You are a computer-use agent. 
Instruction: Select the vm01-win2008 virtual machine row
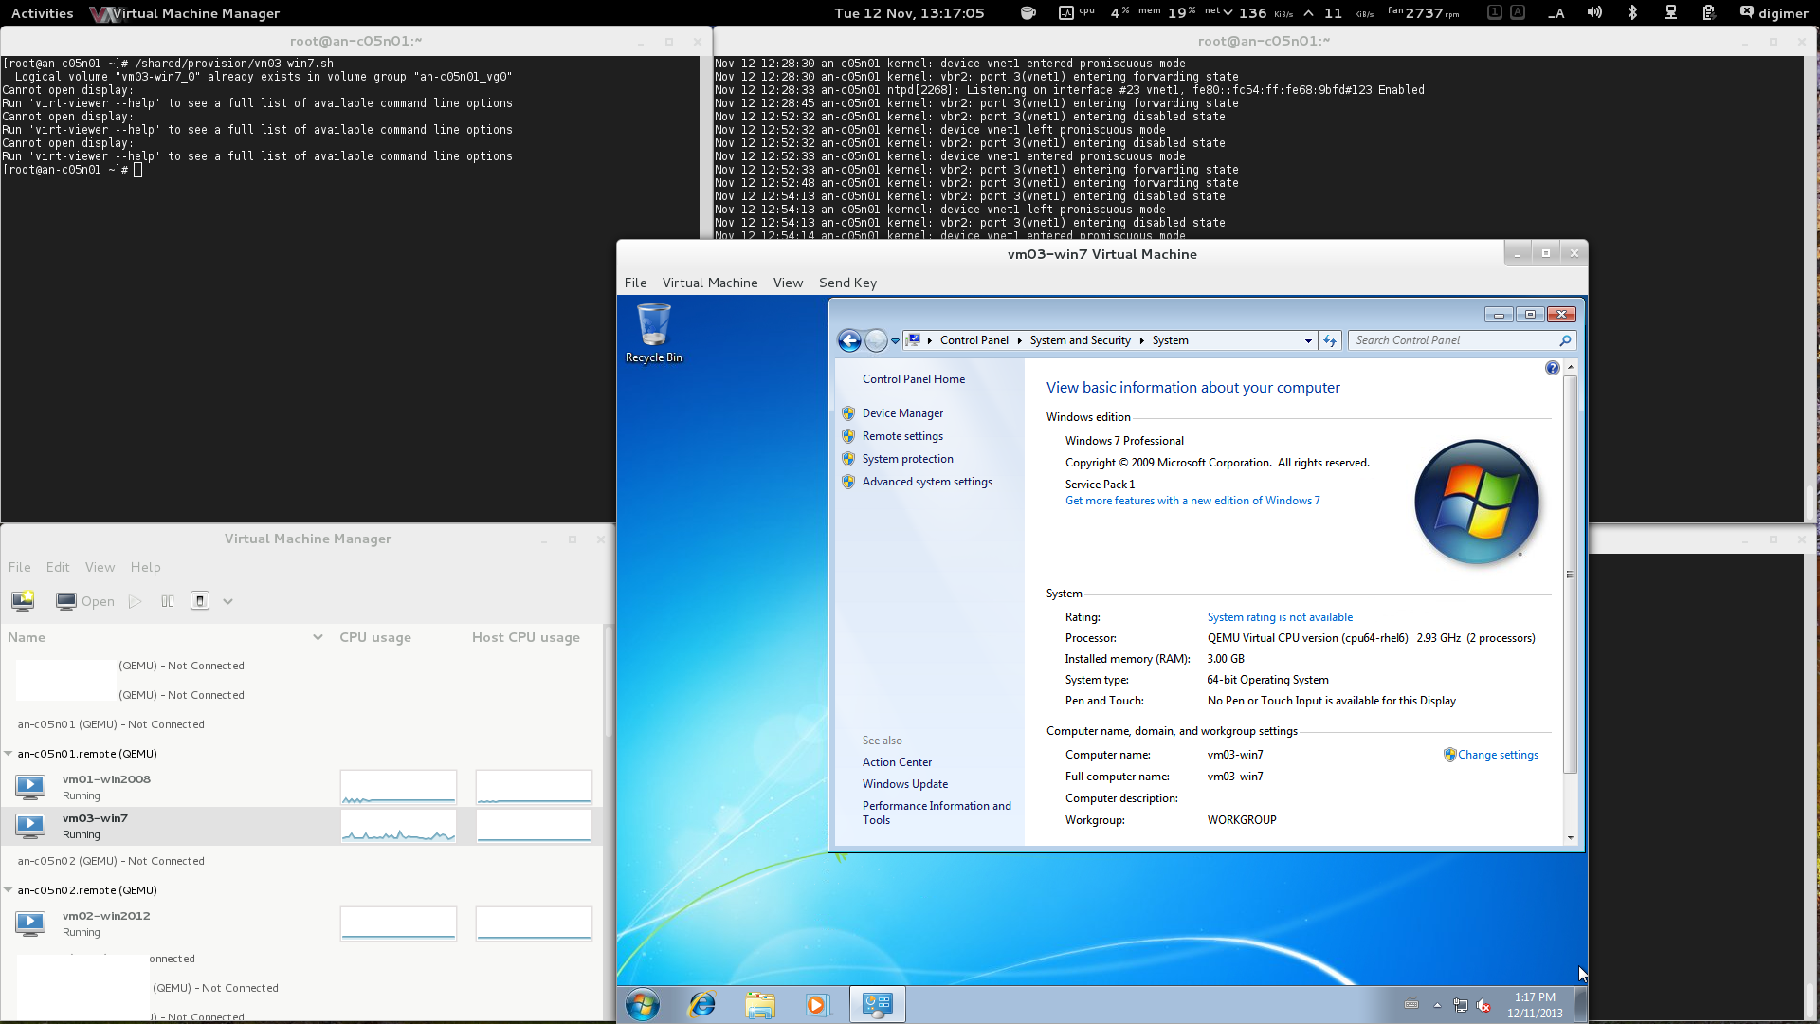click(x=301, y=787)
